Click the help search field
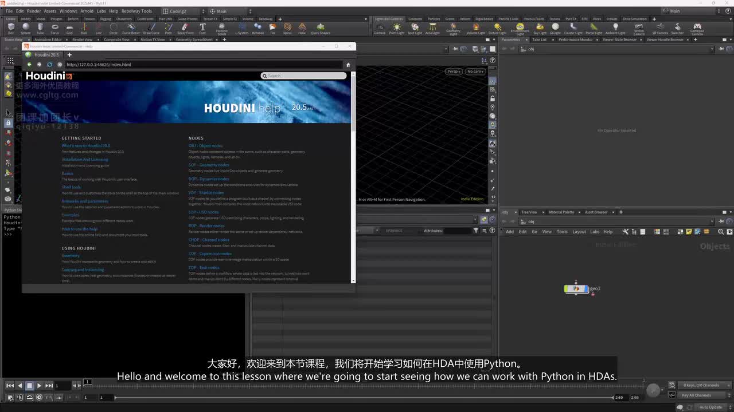The height and width of the screenshot is (412, 734). (x=304, y=76)
